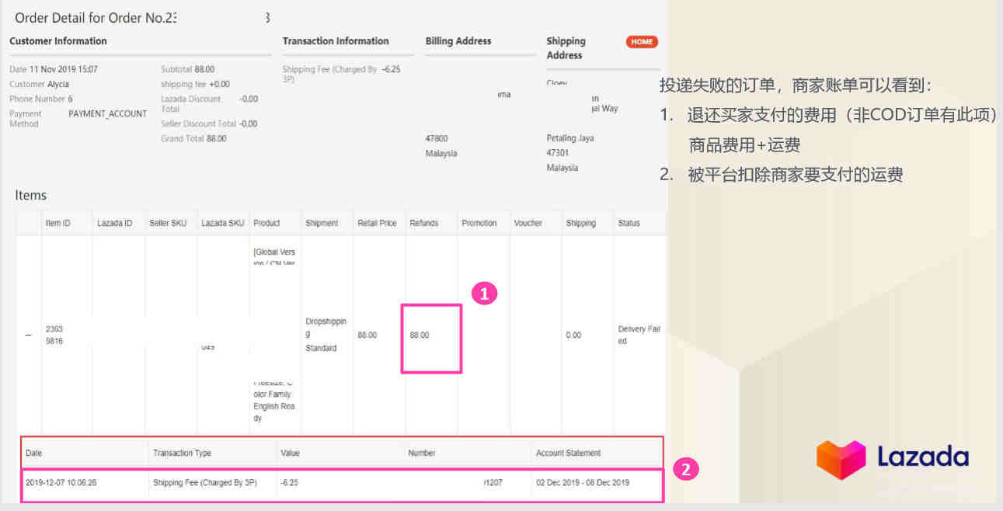
Task: Select the Item ID column header
Action: 58,223
